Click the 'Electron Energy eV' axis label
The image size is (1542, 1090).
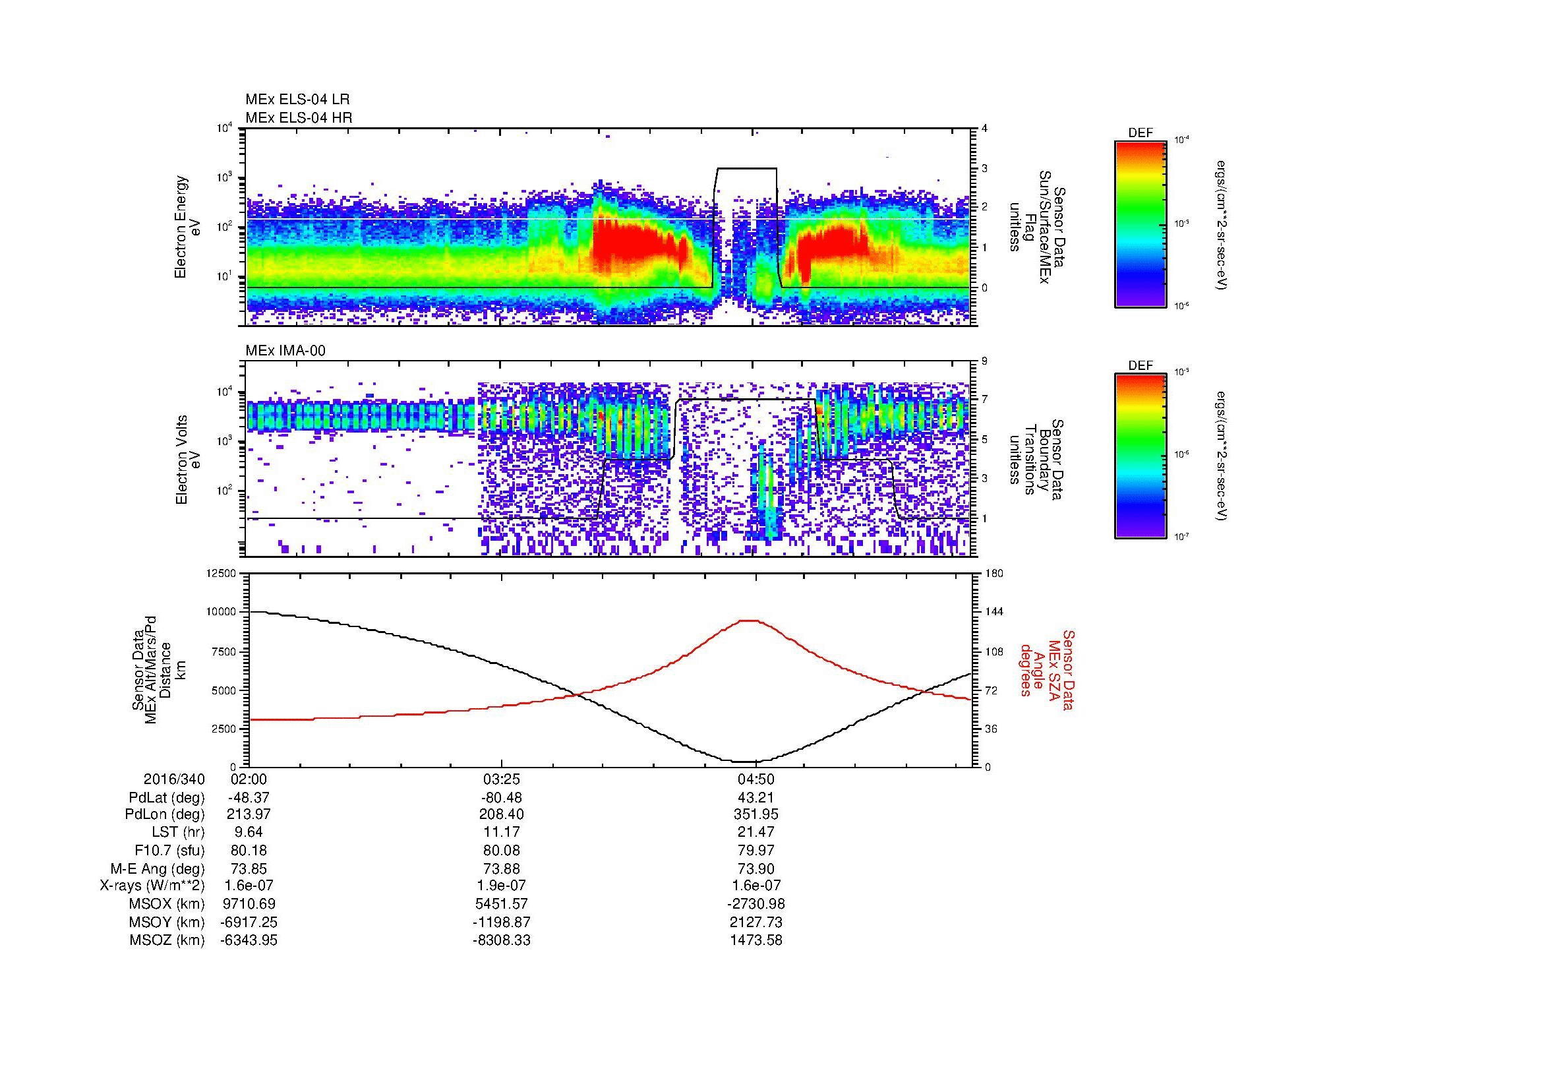point(188,227)
